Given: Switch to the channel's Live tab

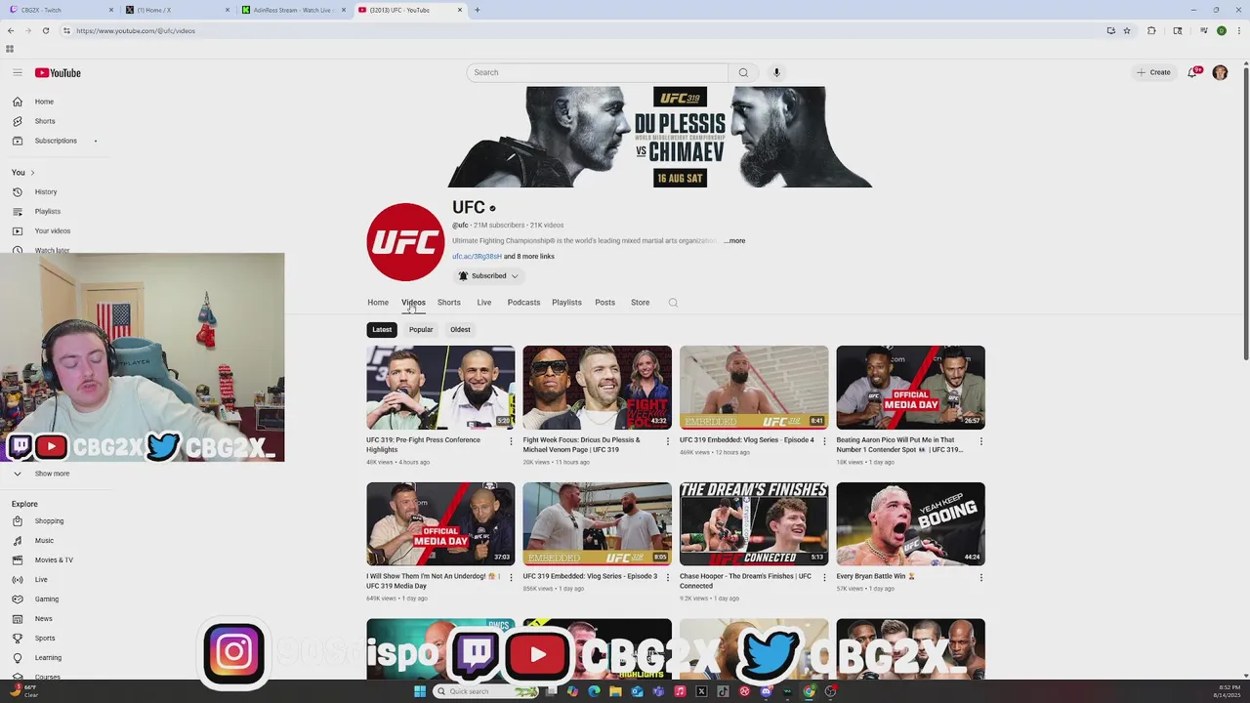Looking at the screenshot, I should [484, 303].
